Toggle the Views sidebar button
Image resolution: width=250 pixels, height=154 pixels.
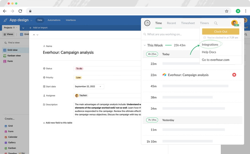click(8, 34)
